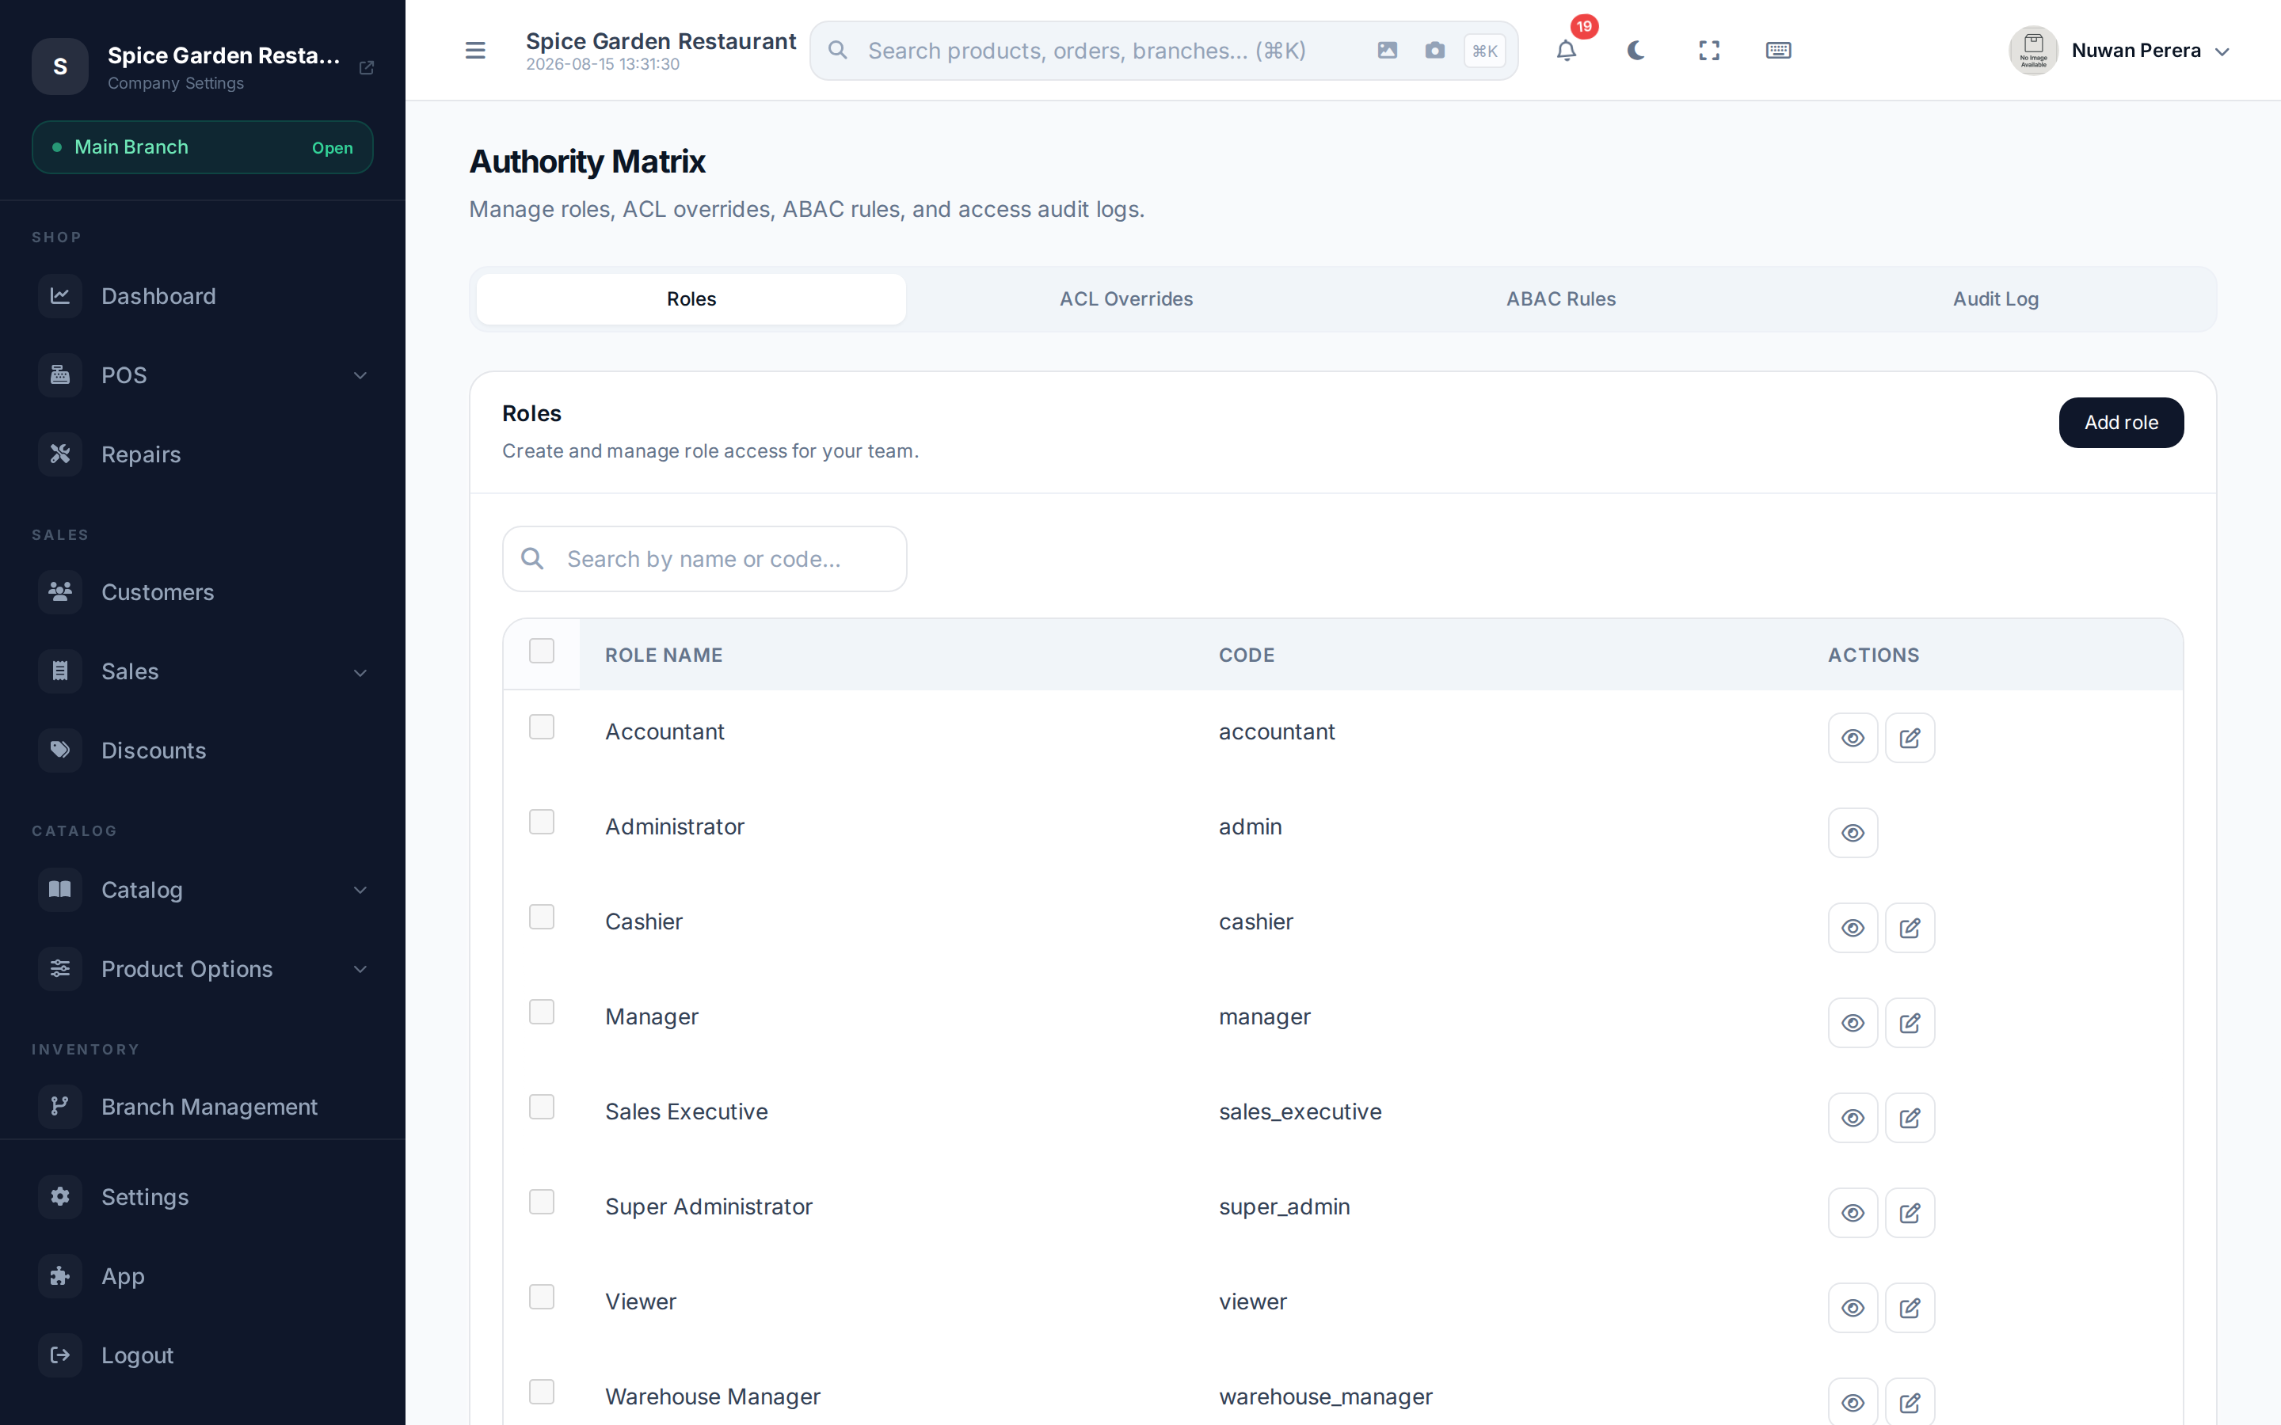The image size is (2281, 1425).
Task: Edit the Sales Executive role
Action: click(x=1910, y=1119)
